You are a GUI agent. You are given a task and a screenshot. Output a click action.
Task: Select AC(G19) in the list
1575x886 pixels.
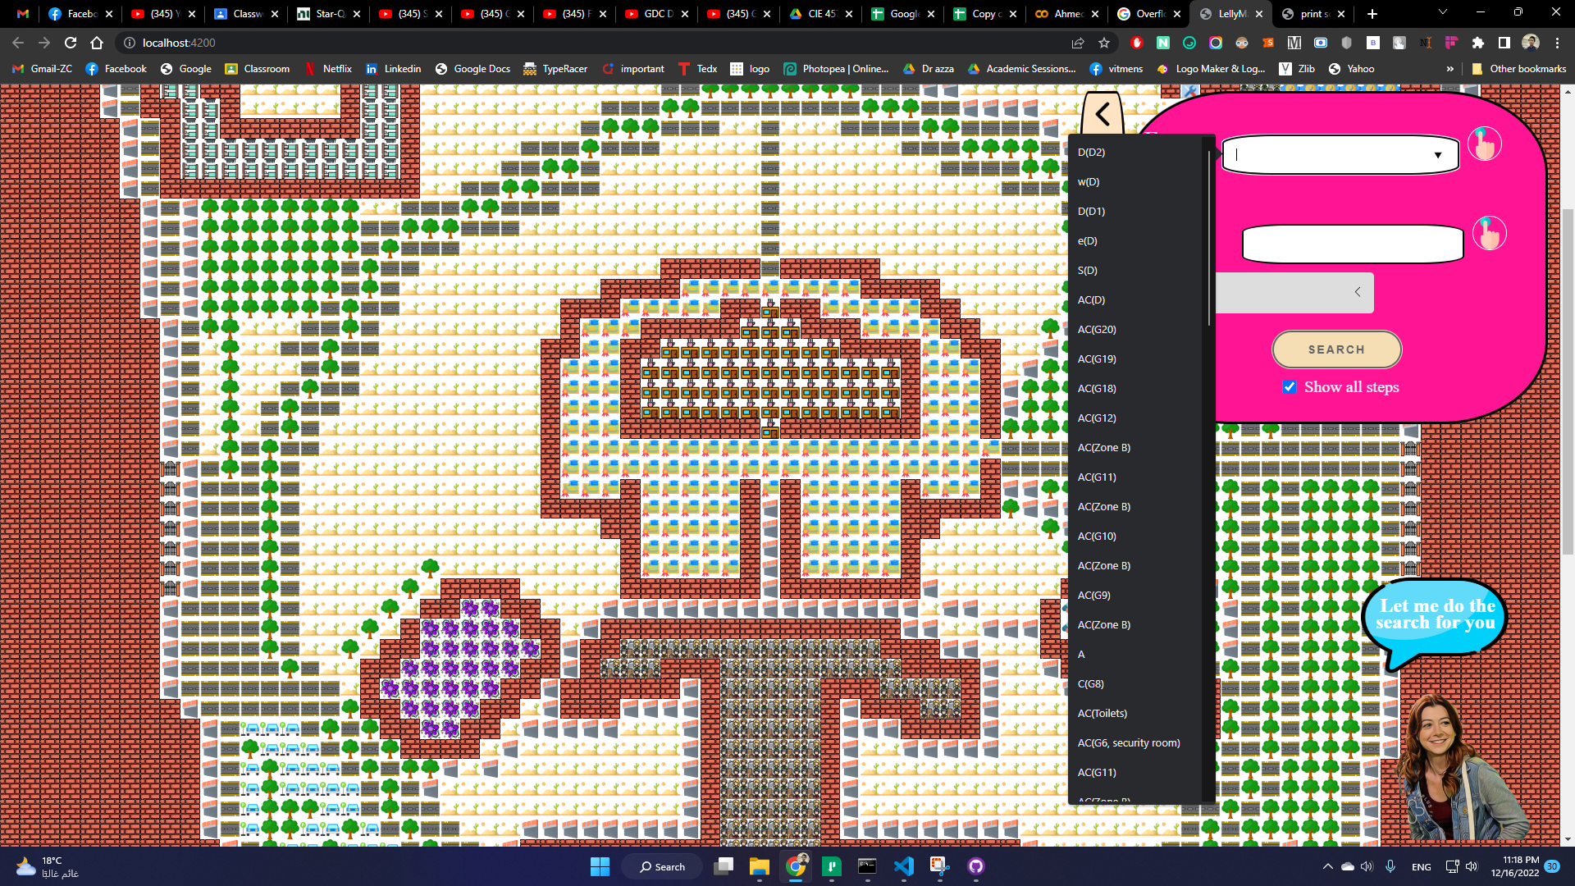1136,359
